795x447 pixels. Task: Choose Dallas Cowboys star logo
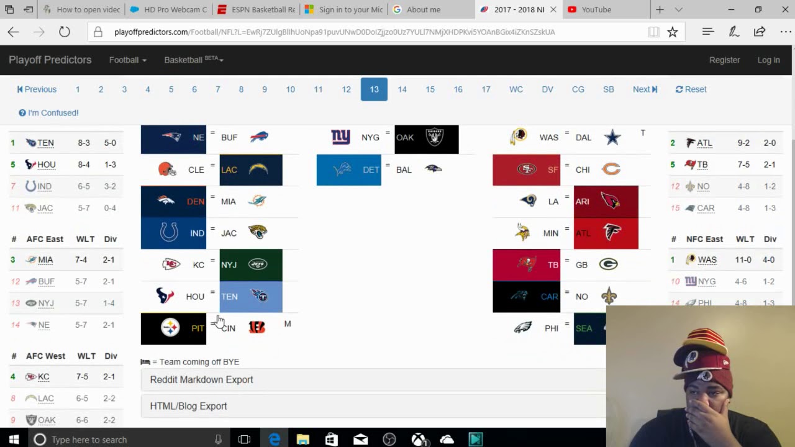click(x=612, y=137)
